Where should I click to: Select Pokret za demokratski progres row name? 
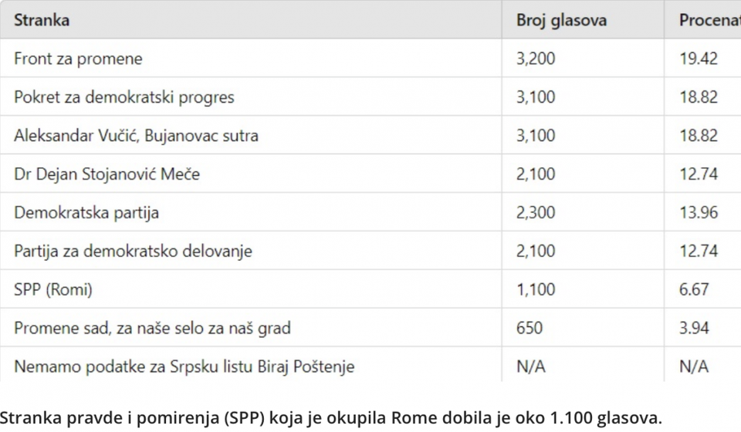point(124,97)
